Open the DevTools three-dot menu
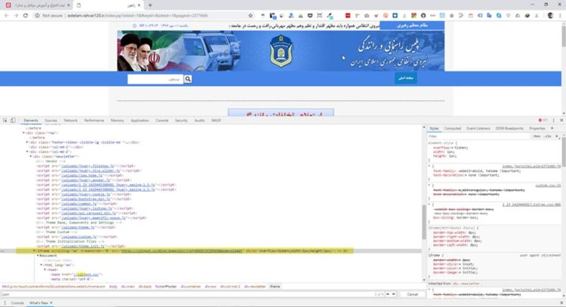 click(x=553, y=120)
